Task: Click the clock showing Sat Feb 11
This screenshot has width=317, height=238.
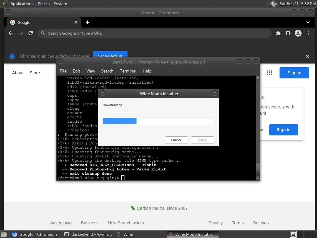Action: tap(297, 4)
